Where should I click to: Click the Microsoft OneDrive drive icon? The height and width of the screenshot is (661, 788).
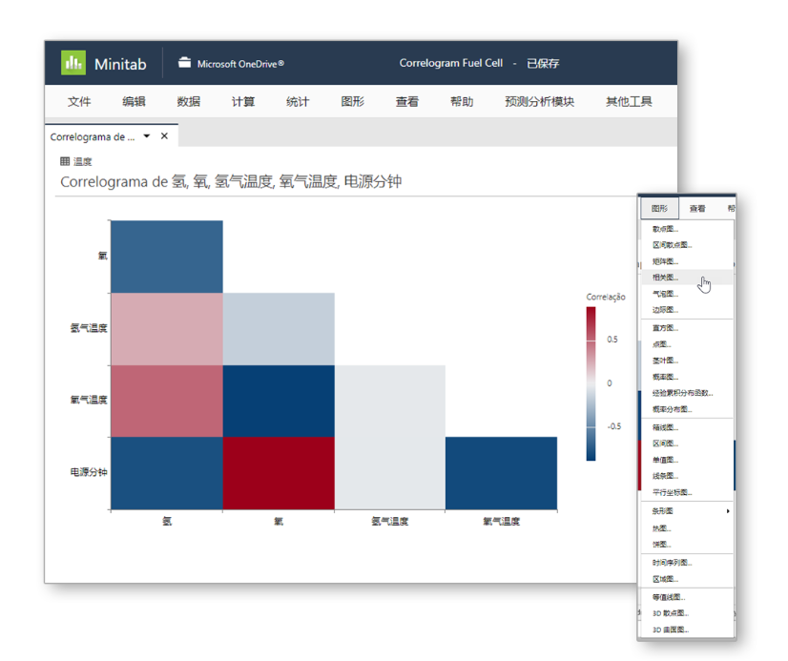184,64
